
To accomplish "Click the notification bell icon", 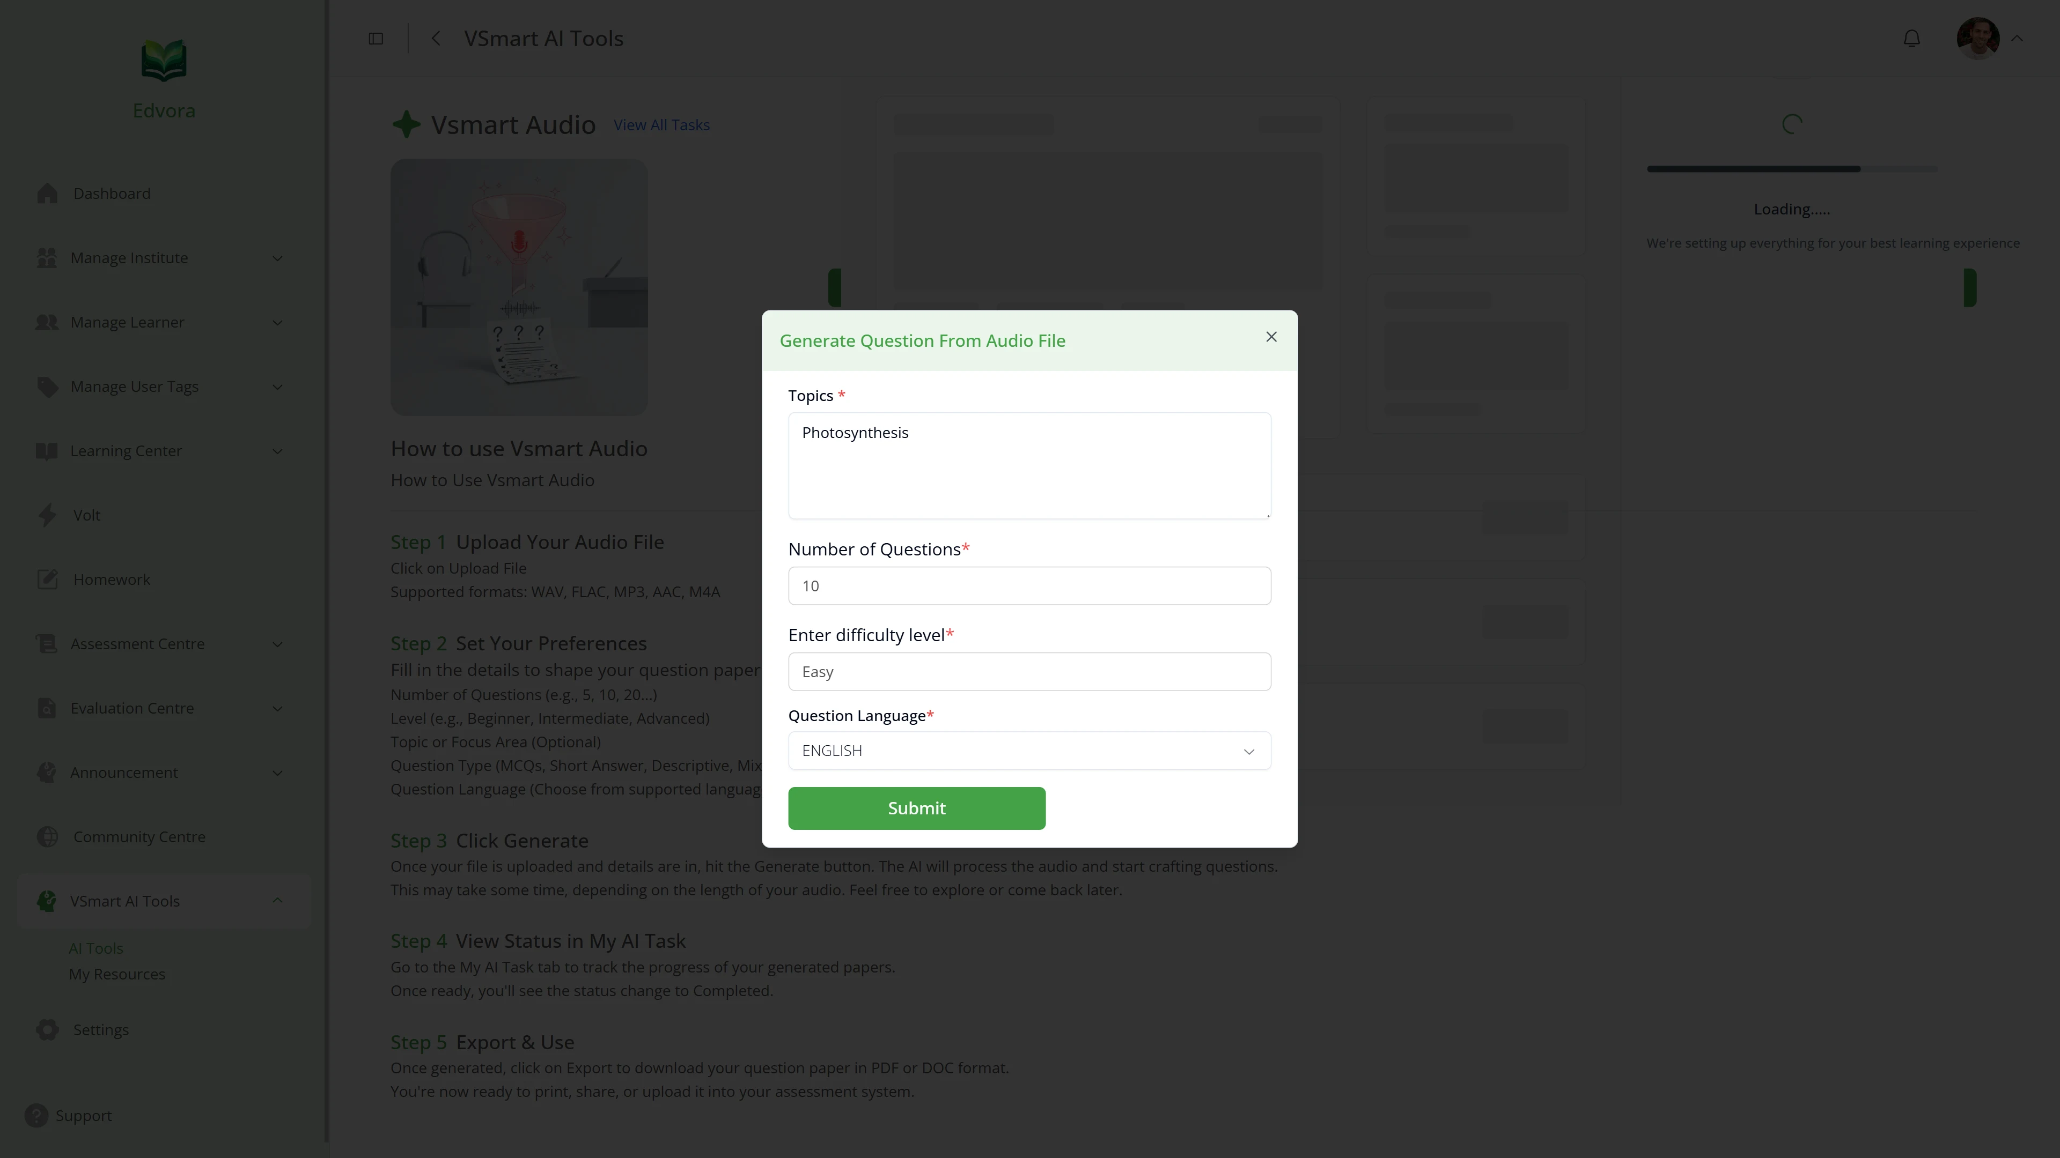I will click(x=1911, y=39).
